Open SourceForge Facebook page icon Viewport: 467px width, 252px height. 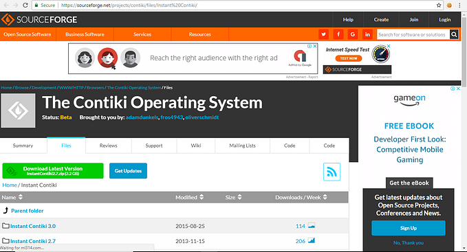pyautogui.click(x=338, y=34)
